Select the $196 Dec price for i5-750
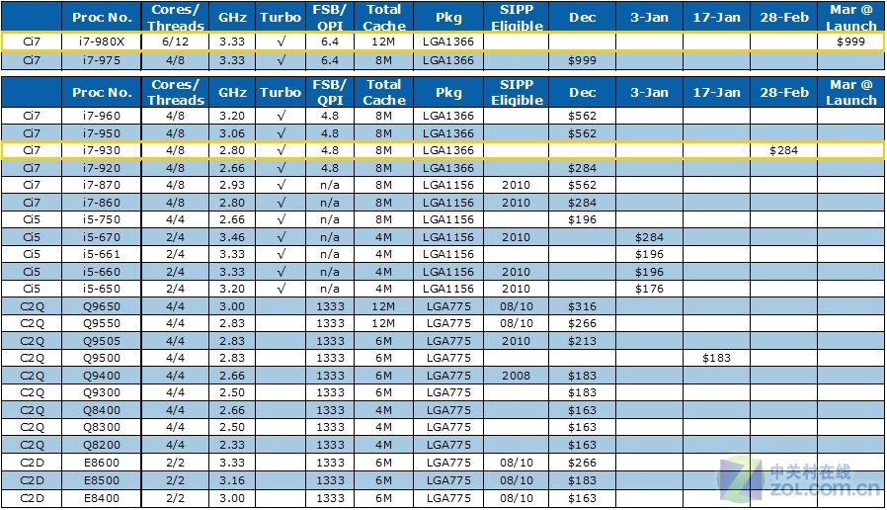 [582, 219]
